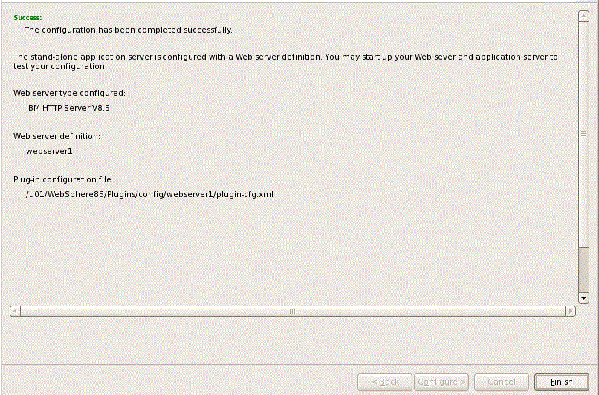This screenshot has height=395, width=599.
Task: Click the horizontal scrollbar left arrow
Action: 15,311
